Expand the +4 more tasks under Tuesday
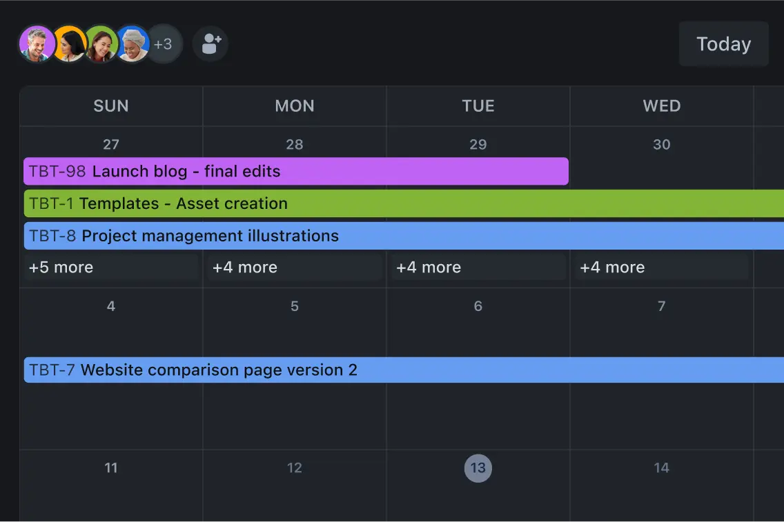Image resolution: width=784 pixels, height=522 pixels. point(428,268)
